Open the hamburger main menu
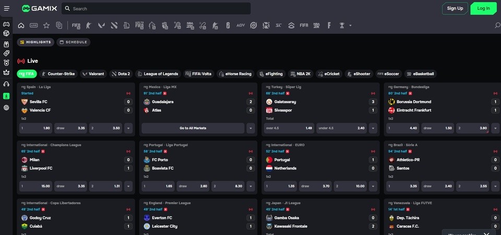 pos(6,9)
